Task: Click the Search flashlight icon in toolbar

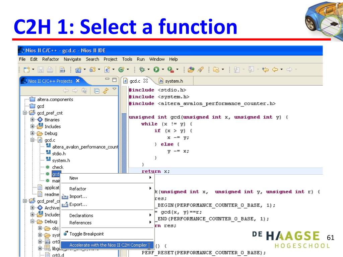Action: coord(200,70)
